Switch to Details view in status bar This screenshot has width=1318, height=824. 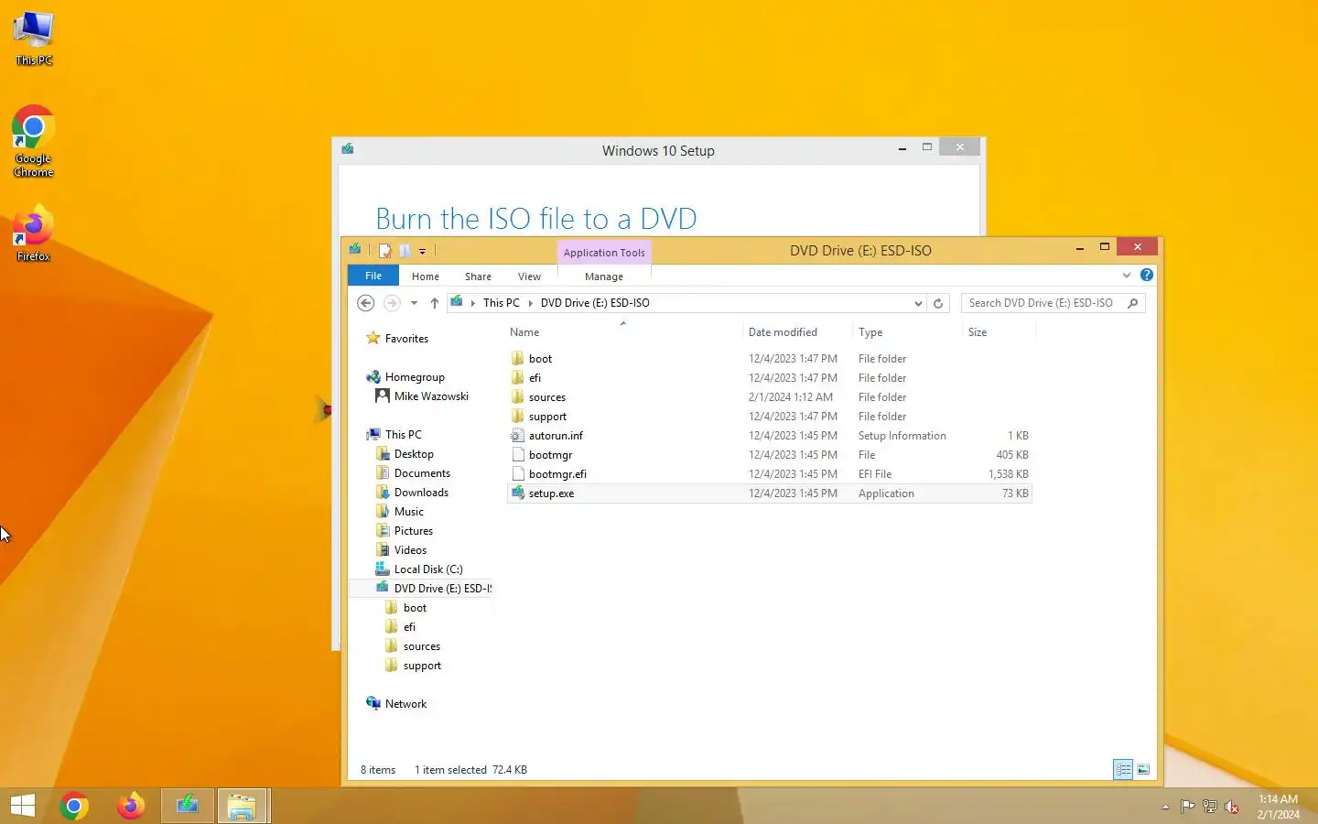(1123, 770)
